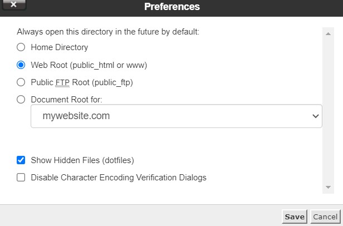Click the Home Directory label text

(60, 47)
